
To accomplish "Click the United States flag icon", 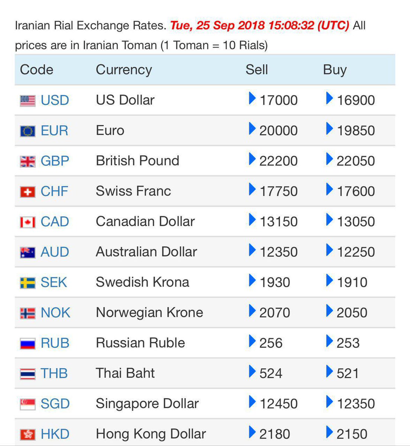I will coord(28,101).
